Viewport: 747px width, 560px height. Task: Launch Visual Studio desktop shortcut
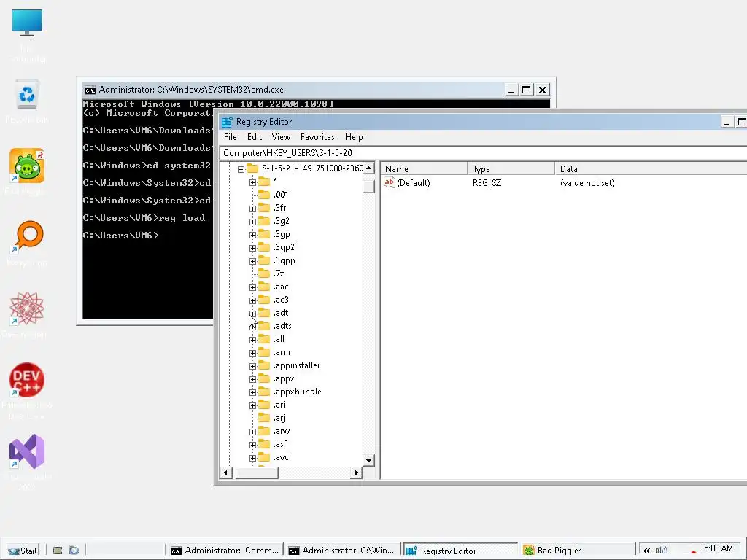[x=27, y=451]
